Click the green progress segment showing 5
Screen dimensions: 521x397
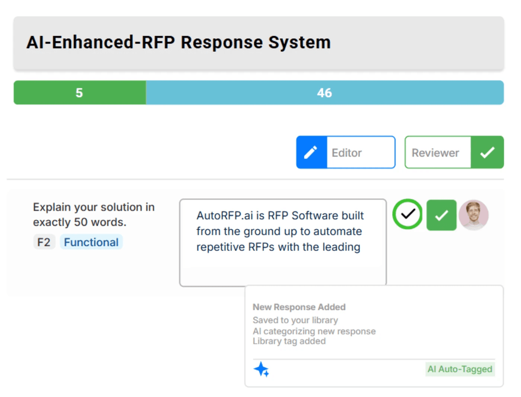[x=79, y=93]
